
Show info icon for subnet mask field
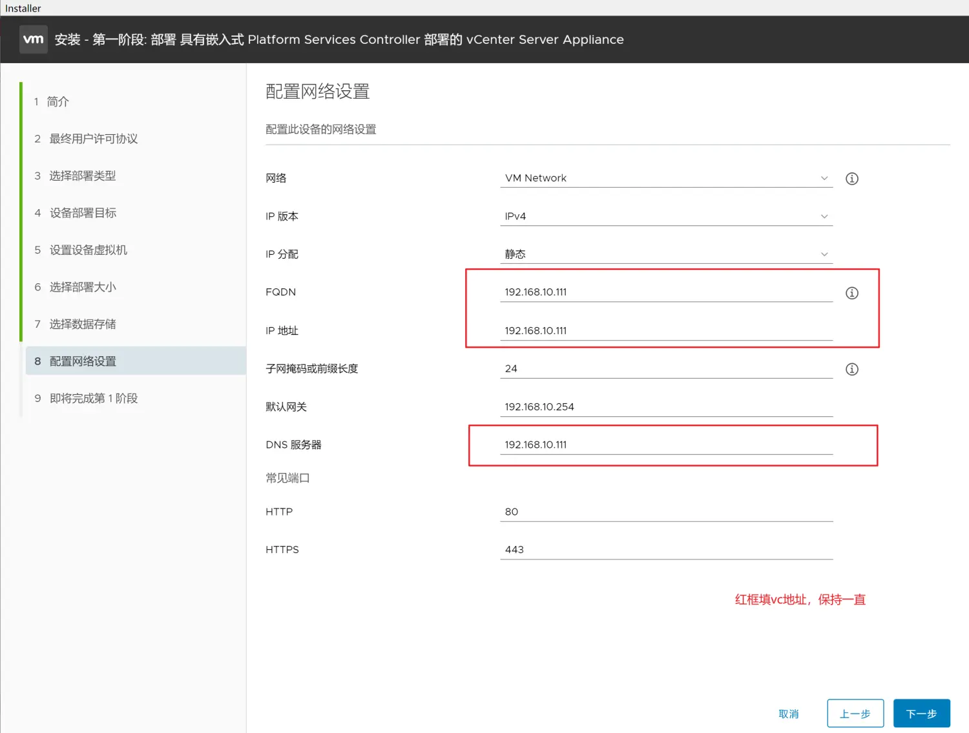click(x=852, y=369)
